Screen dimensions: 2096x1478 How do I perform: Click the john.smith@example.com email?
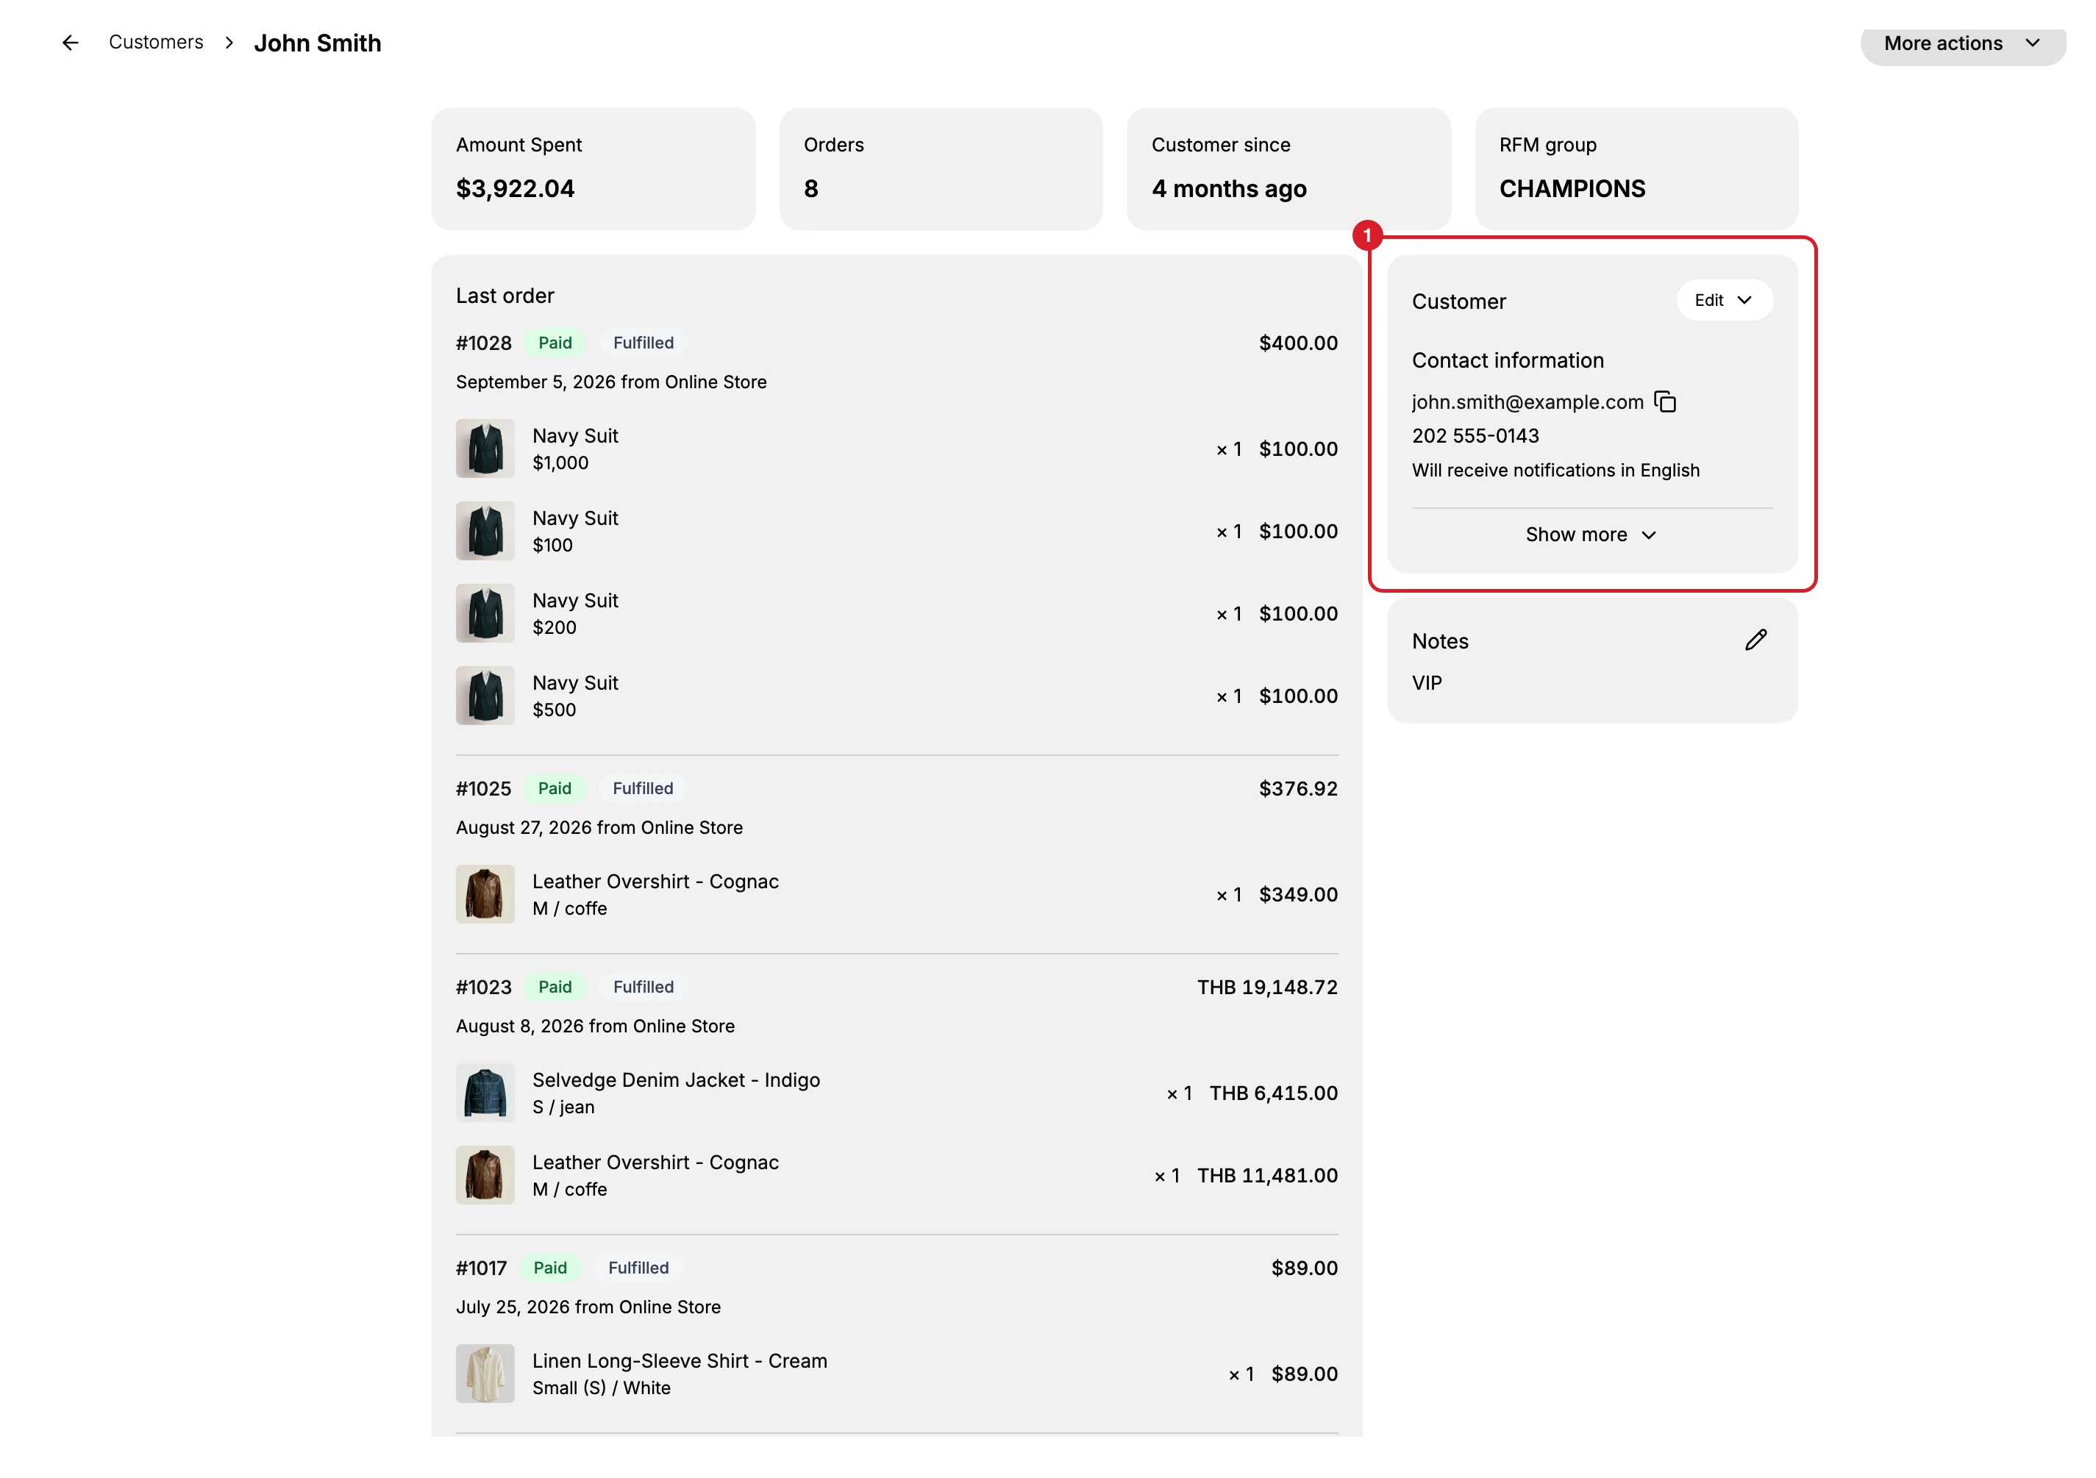pyautogui.click(x=1528, y=401)
